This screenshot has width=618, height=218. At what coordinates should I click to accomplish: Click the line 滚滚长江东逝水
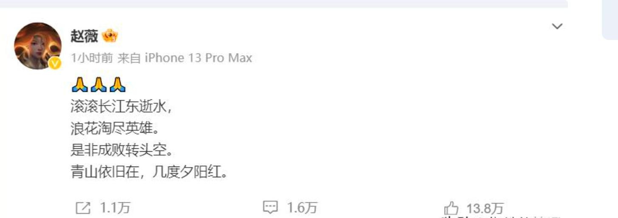(x=121, y=107)
